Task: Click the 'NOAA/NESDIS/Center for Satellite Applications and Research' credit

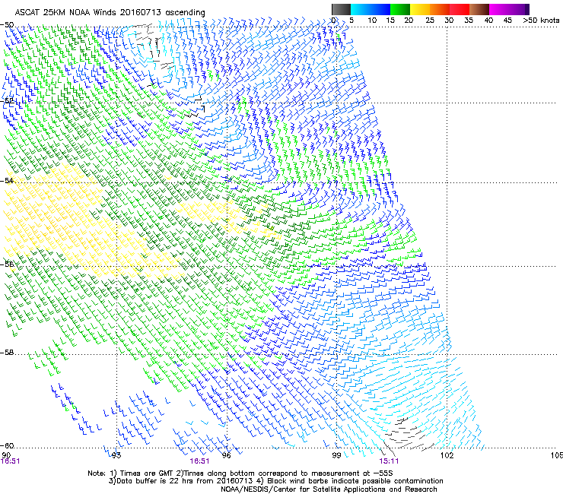Action: pos(329,489)
